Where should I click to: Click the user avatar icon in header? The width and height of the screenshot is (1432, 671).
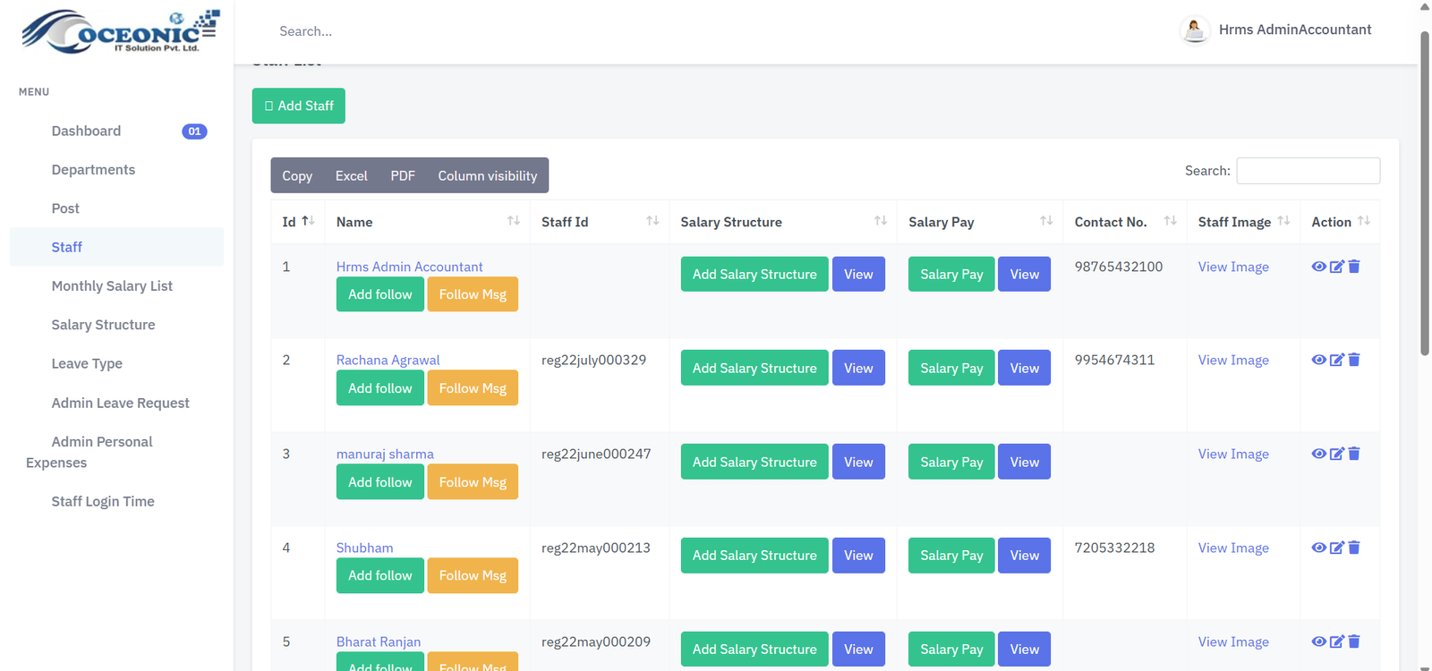click(x=1194, y=30)
